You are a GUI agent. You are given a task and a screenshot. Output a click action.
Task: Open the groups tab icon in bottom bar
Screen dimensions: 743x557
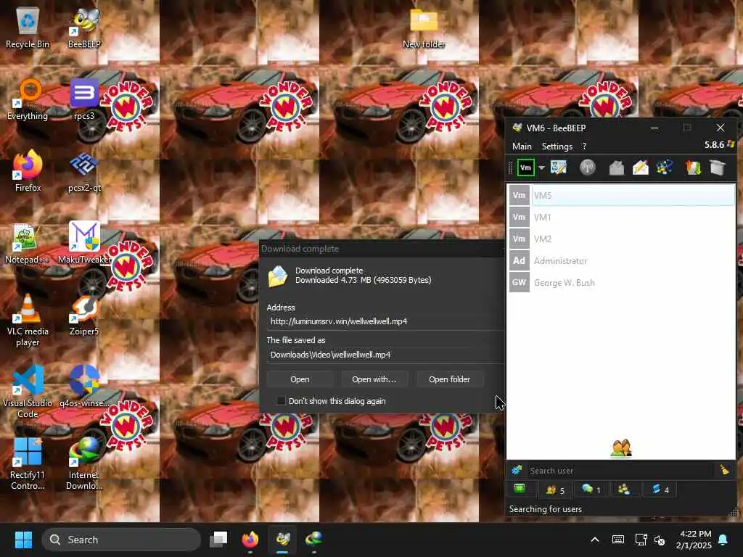624,490
